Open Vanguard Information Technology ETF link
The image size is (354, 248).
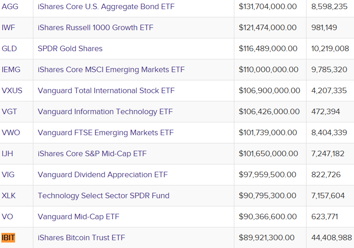tap(105, 112)
